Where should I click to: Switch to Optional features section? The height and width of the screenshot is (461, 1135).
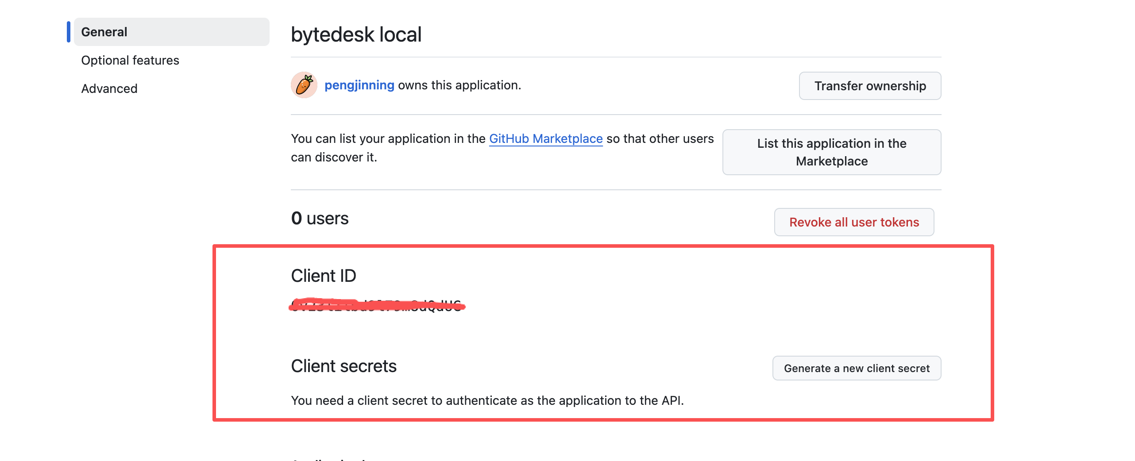coord(130,60)
